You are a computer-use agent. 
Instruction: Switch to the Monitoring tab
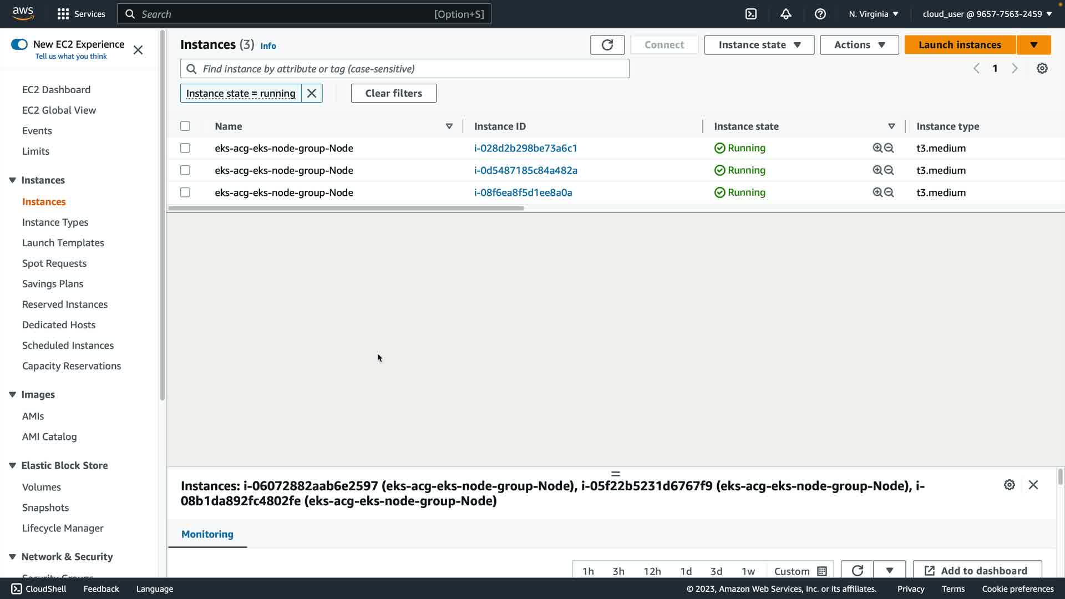pyautogui.click(x=207, y=534)
